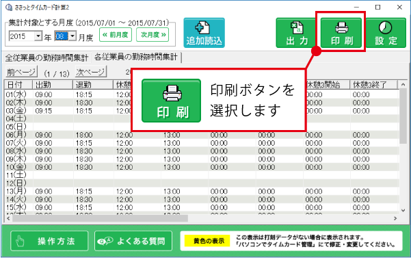411x258 pixels.
Task: Click the month value field
Action: (x=62, y=36)
